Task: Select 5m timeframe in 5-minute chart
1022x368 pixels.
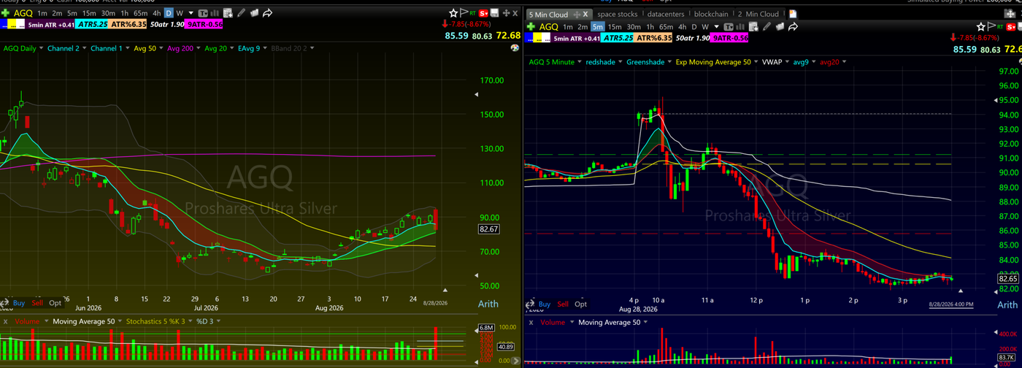Action: tap(598, 27)
